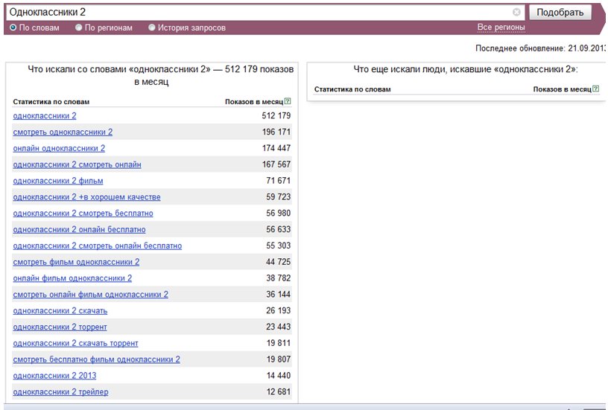The width and height of the screenshot is (608, 410).
Task: Click the value '14 440'
Action: (279, 376)
